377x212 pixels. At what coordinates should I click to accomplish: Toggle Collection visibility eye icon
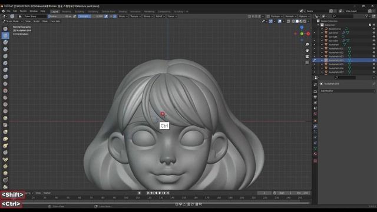point(374,25)
